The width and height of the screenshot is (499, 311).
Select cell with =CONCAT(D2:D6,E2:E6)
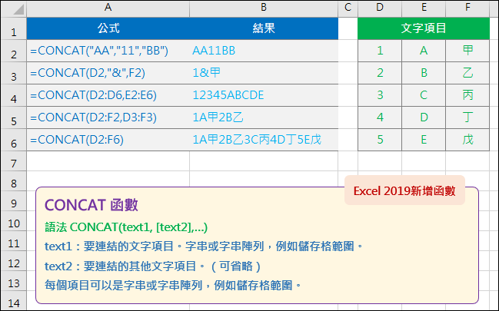click(108, 95)
